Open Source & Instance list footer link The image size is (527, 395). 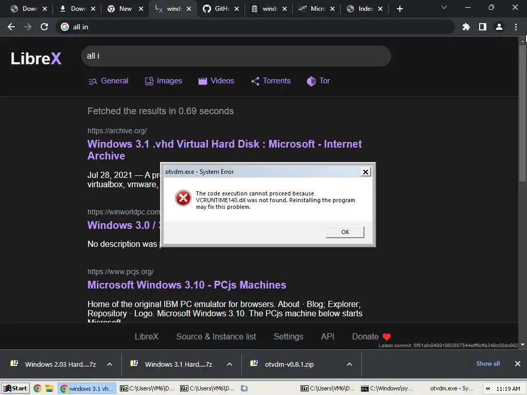(216, 336)
